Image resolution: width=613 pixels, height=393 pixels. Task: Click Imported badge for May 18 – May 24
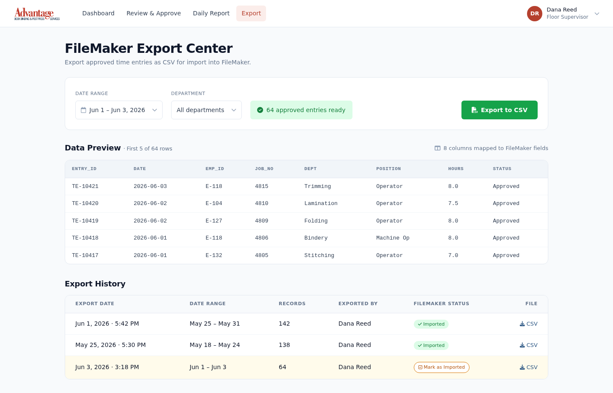coord(431,345)
